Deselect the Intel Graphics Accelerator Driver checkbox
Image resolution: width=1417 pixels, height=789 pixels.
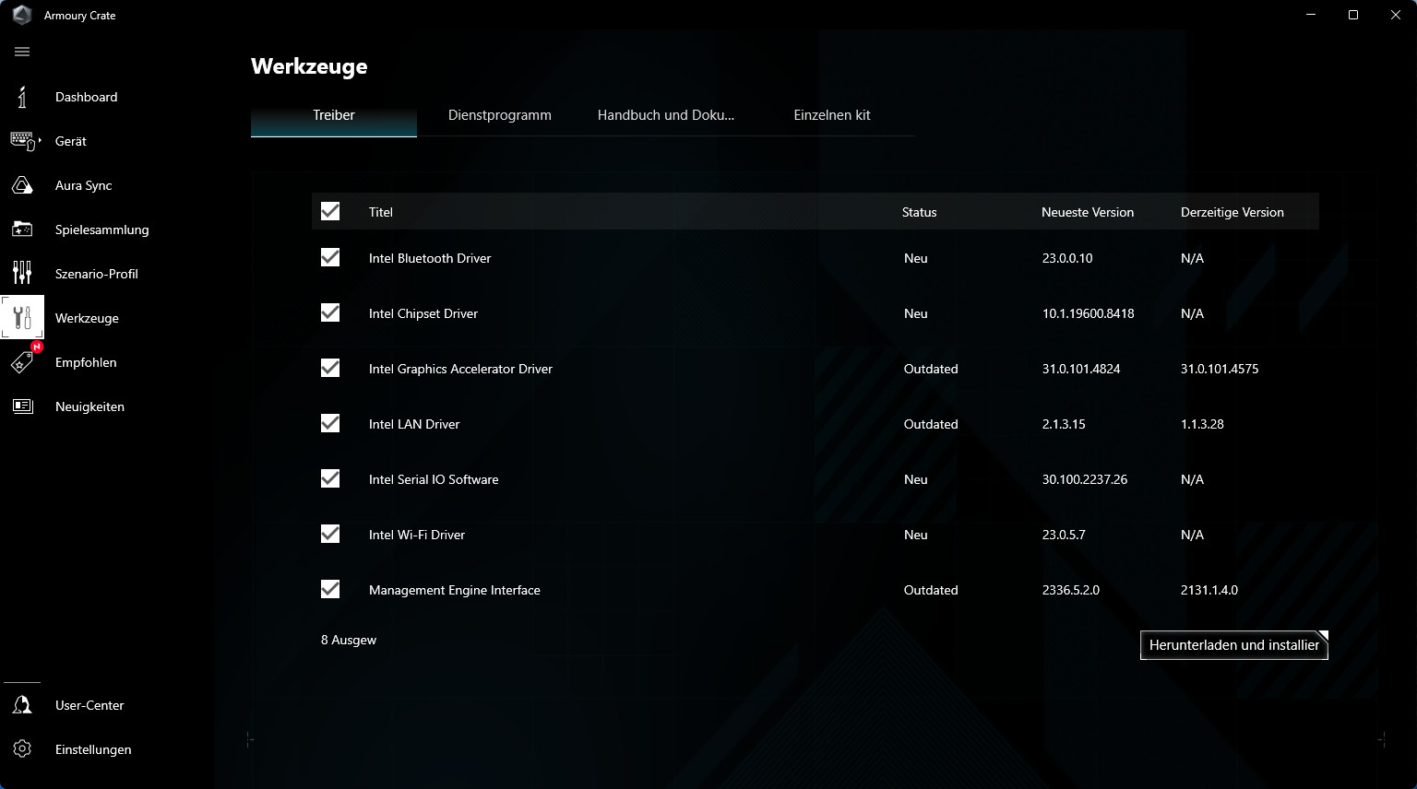(330, 369)
